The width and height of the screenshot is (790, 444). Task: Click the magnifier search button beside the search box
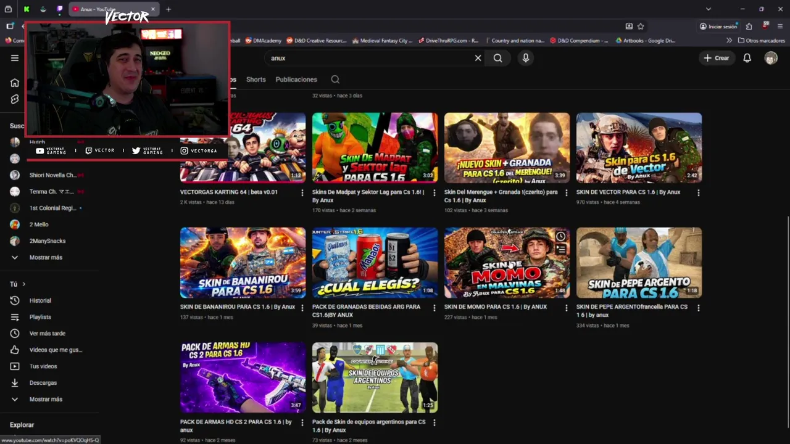coord(497,58)
